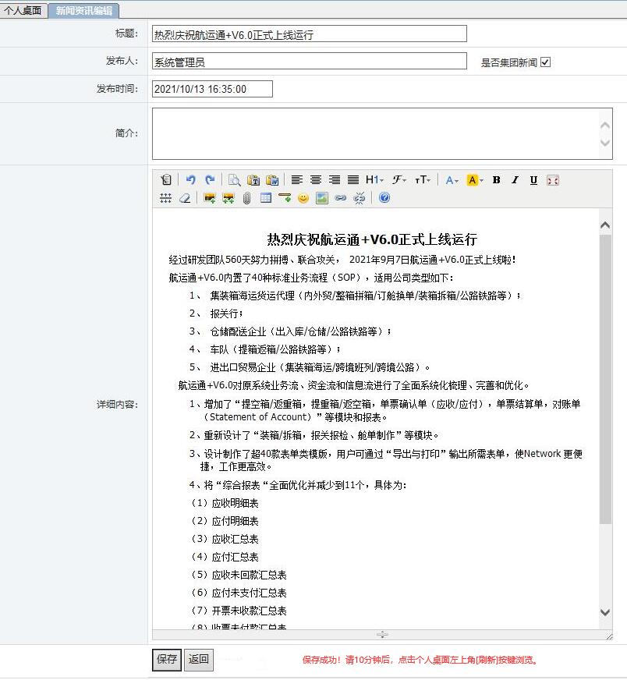Click the 保存 button
Image resolution: width=627 pixels, height=680 pixels.
pos(167,659)
